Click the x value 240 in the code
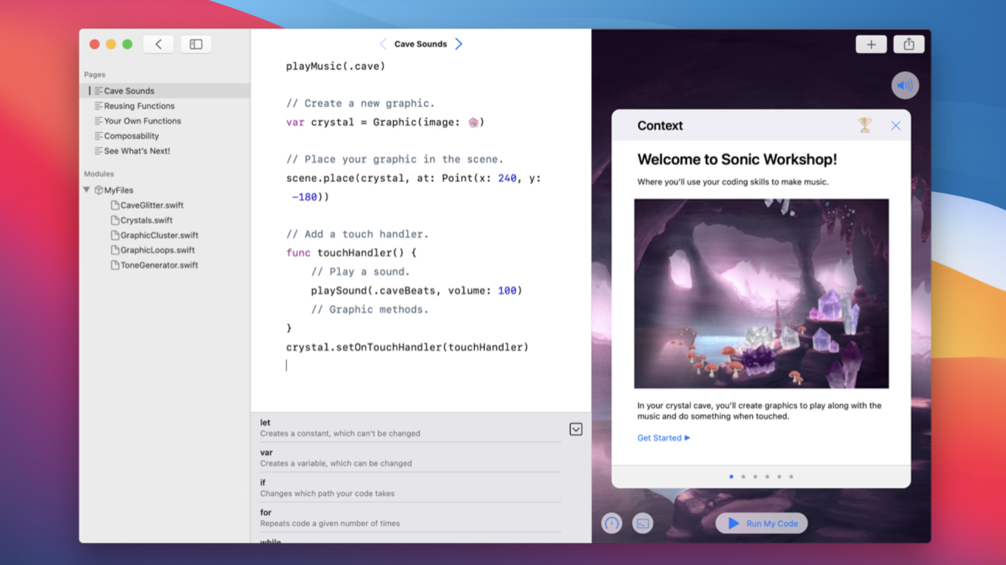Screen dimensions: 1006x565 [507, 178]
